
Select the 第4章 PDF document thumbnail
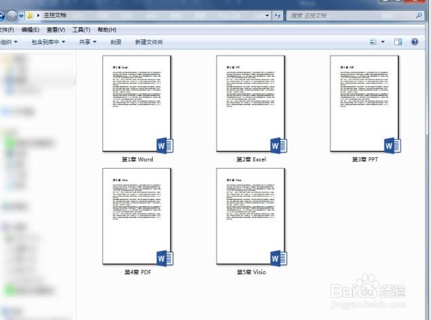point(137,216)
